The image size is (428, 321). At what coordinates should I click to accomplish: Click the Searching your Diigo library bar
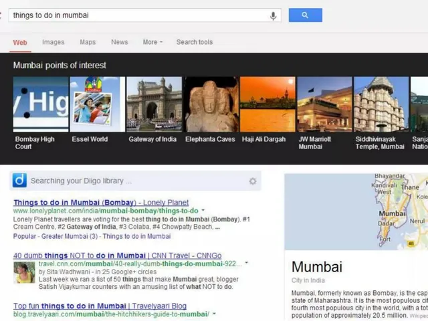tap(135, 181)
